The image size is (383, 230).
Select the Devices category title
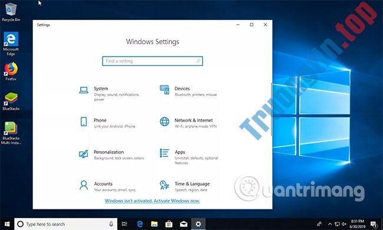[x=182, y=88]
